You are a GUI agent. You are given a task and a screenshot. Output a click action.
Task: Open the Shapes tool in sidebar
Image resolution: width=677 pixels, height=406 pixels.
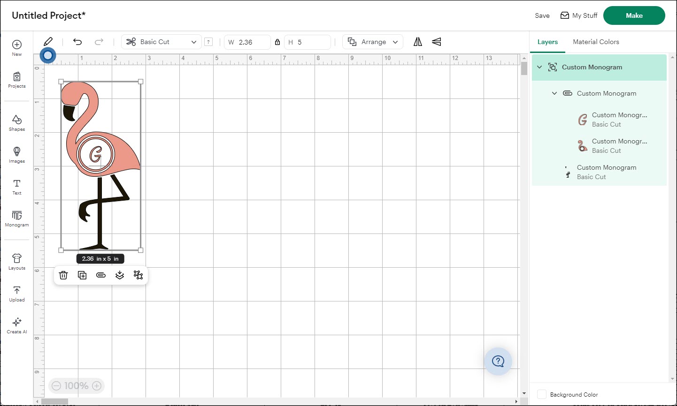pos(17,123)
